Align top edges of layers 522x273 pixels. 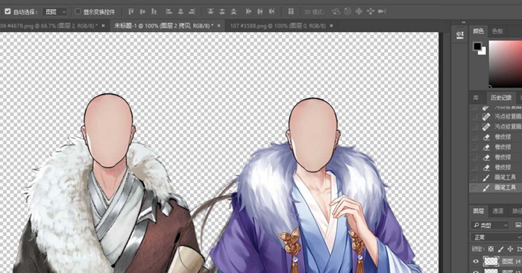click(x=130, y=12)
